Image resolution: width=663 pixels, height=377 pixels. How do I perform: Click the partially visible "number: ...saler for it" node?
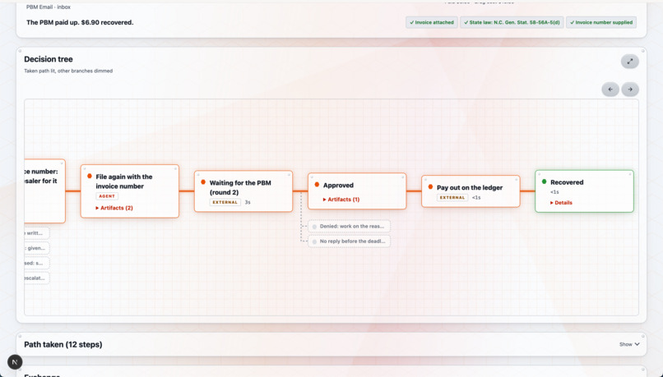44,191
